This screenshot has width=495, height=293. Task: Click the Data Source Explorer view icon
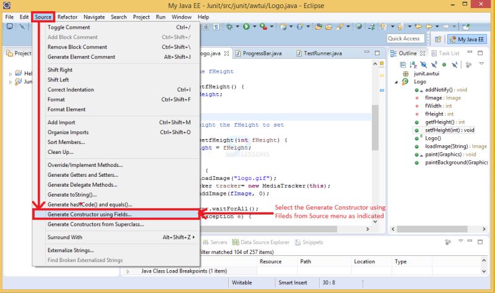[x=236, y=242]
